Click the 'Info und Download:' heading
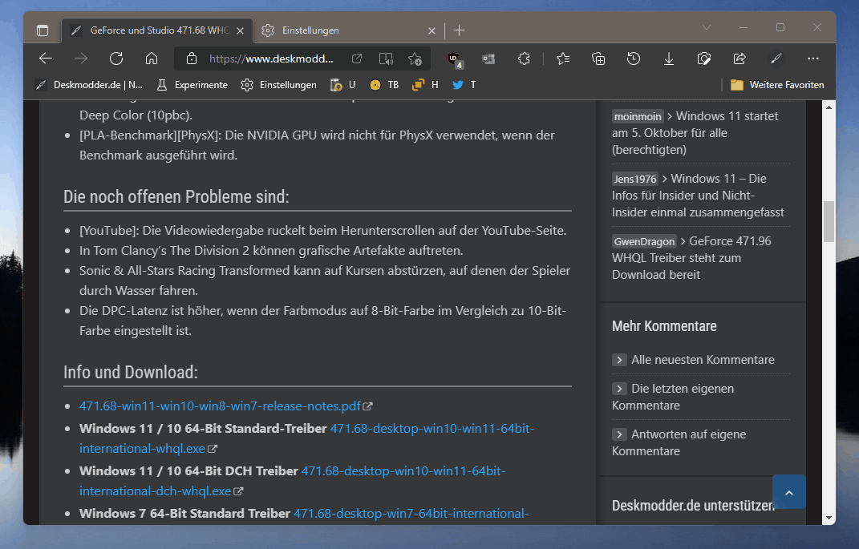Viewport: 859px width, 549px height. coord(131,372)
